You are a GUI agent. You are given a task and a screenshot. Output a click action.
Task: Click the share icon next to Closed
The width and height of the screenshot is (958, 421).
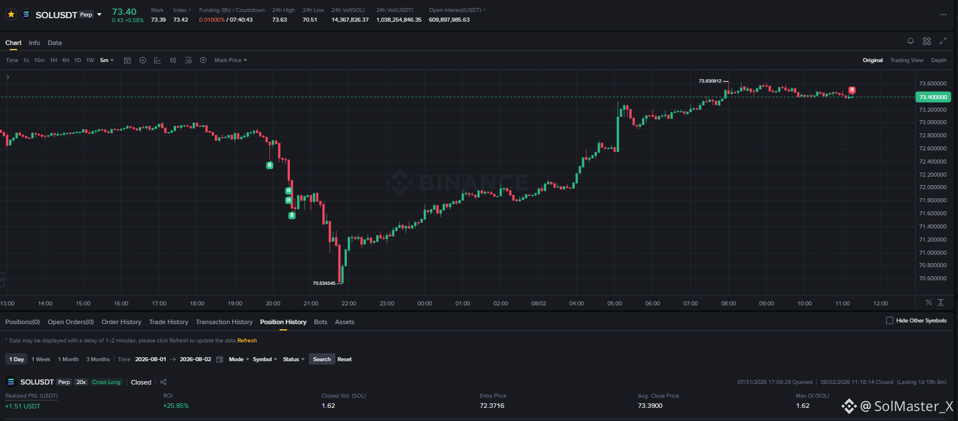tap(163, 382)
